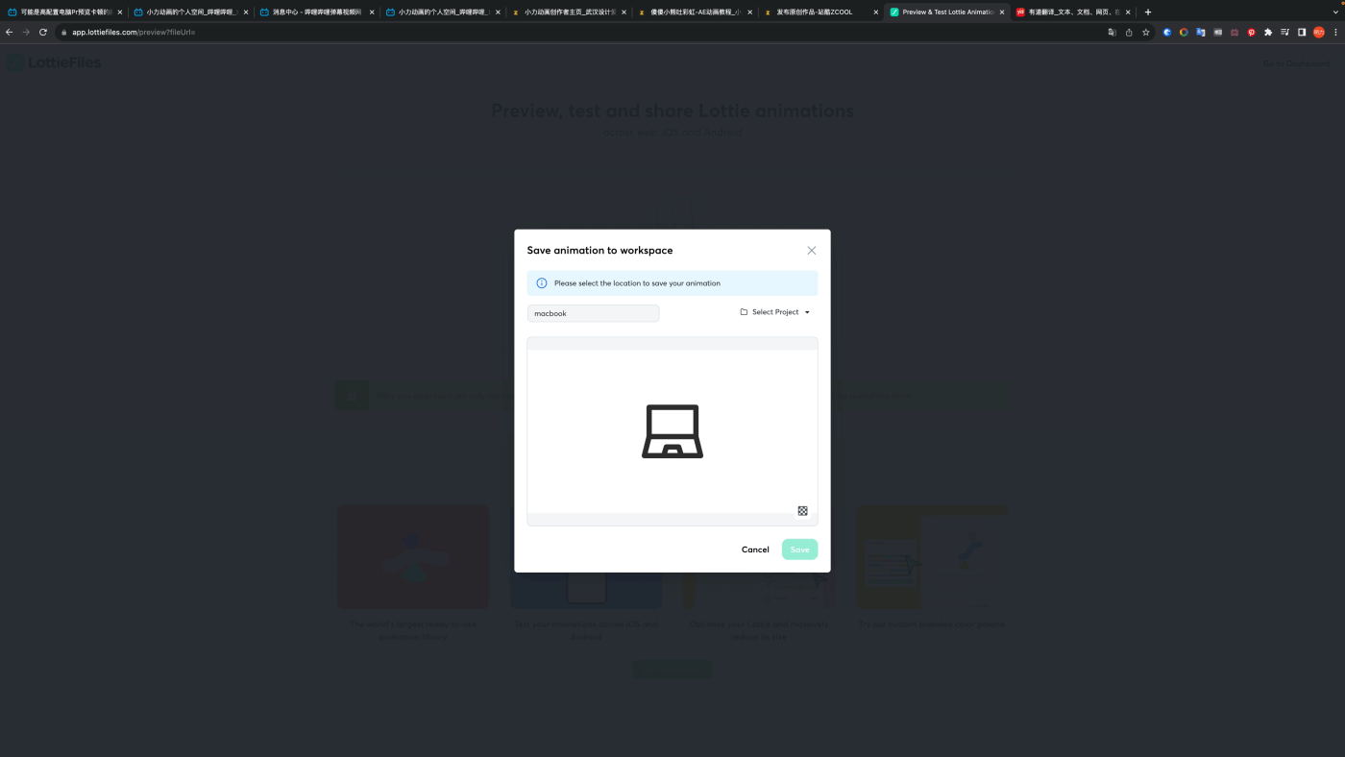The height and width of the screenshot is (757, 1345).
Task: Toggle the checkerboard transparency background icon
Action: pos(802,511)
